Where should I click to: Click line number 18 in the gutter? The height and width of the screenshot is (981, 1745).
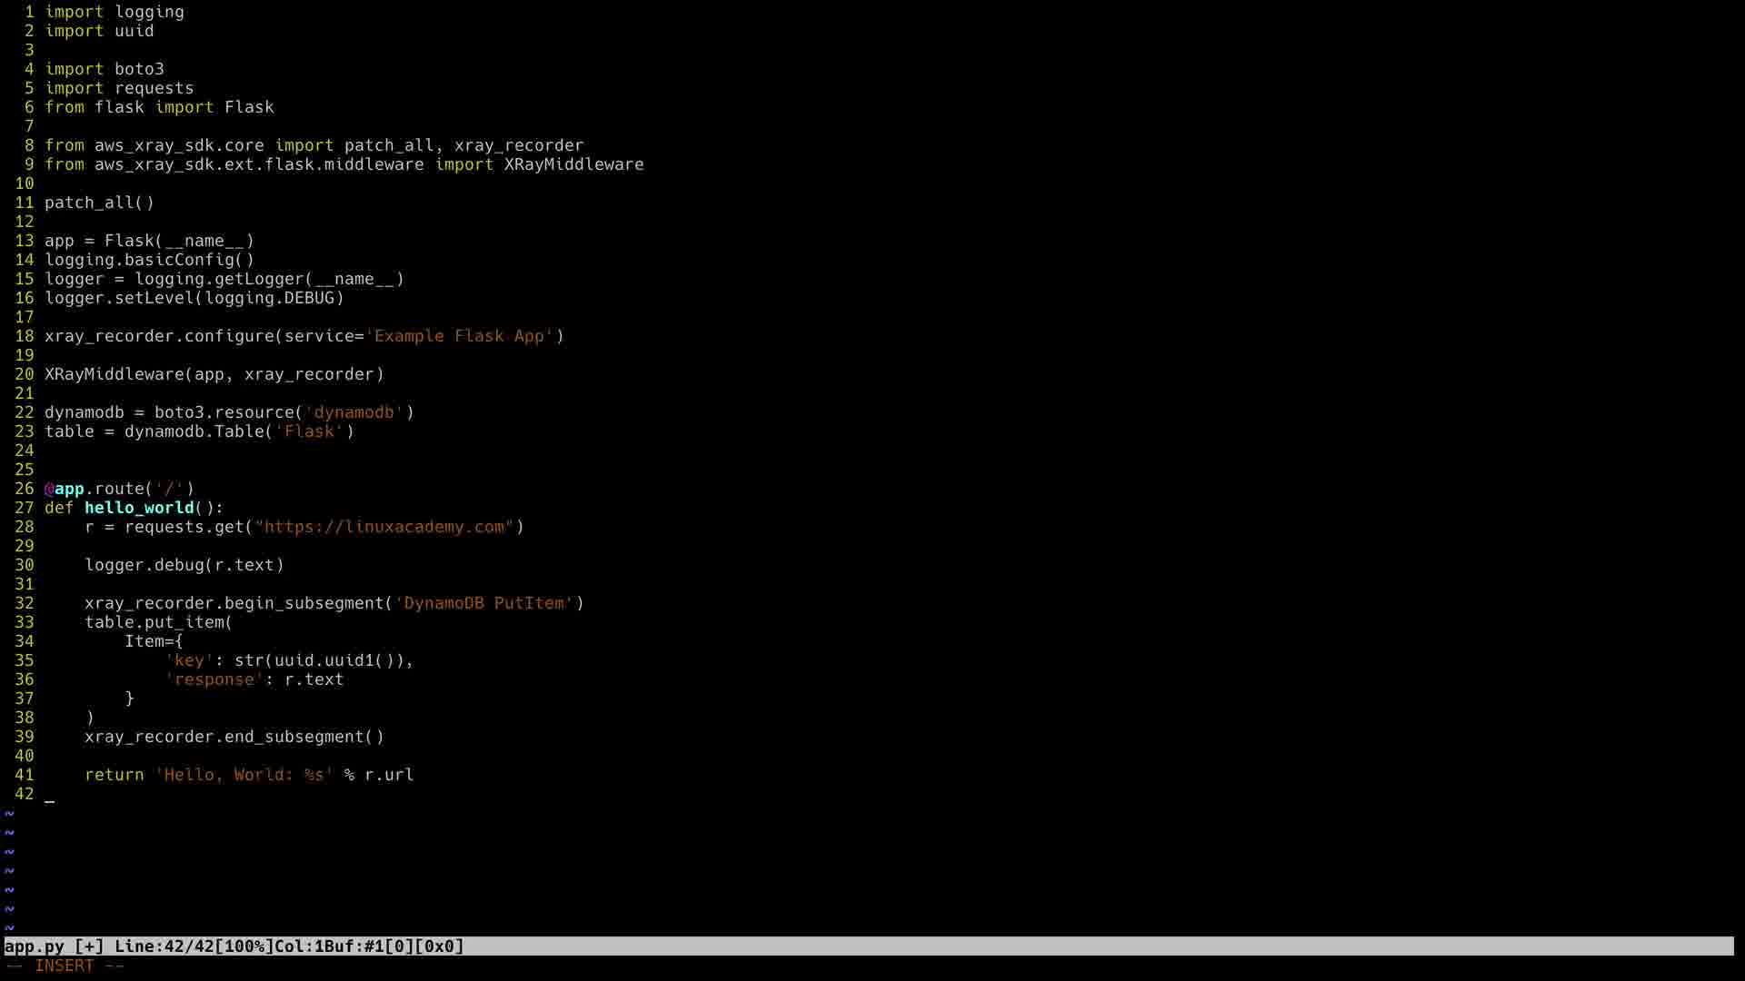(25, 336)
